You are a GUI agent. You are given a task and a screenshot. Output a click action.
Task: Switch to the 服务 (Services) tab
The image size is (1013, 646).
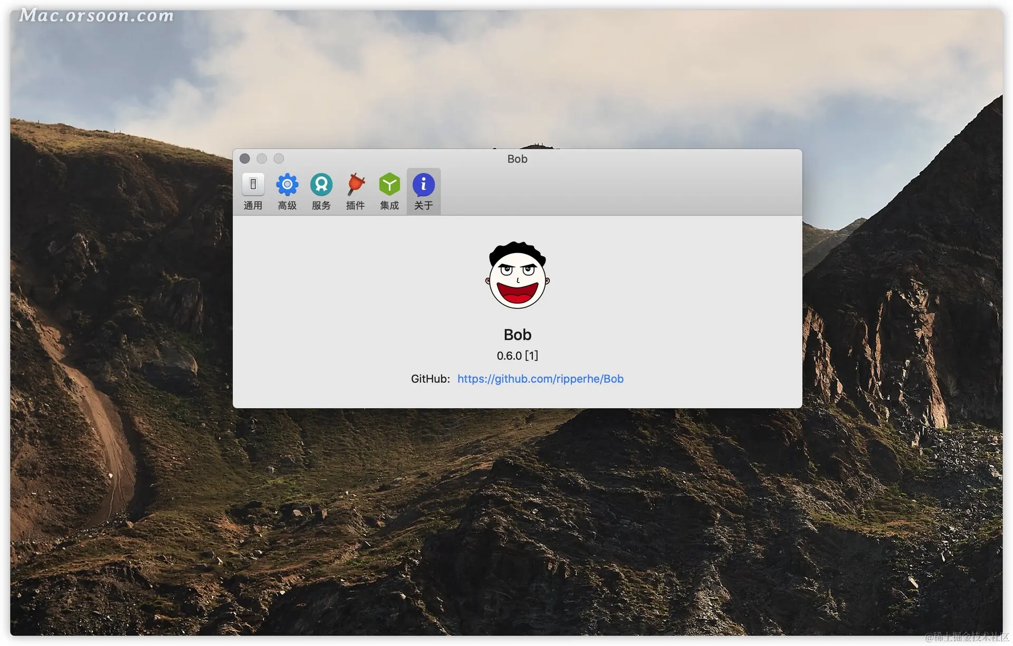[321, 191]
